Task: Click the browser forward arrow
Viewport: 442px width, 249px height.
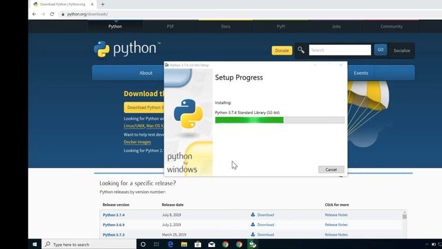Action: point(43,14)
